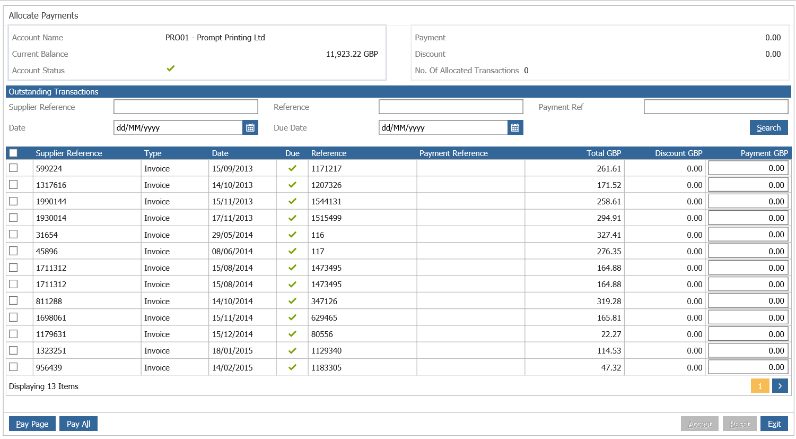The width and height of the screenshot is (796, 439).
Task: Edit Payment GBP amount for invoice 1179631
Action: [x=748, y=334]
